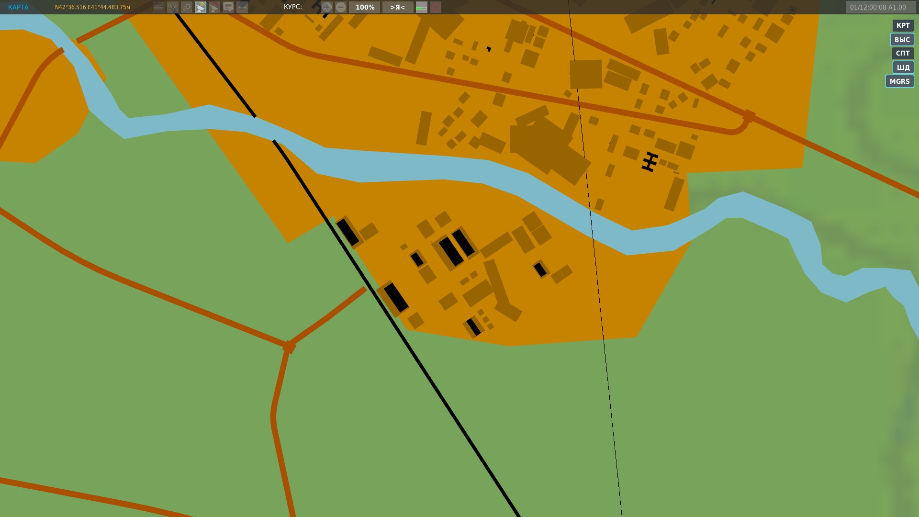Zoom in with the plus icon
Screen dimensions: 919x517
(x=326, y=7)
